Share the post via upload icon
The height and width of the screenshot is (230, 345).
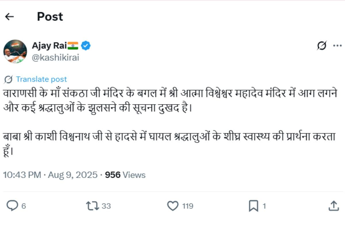(x=333, y=206)
